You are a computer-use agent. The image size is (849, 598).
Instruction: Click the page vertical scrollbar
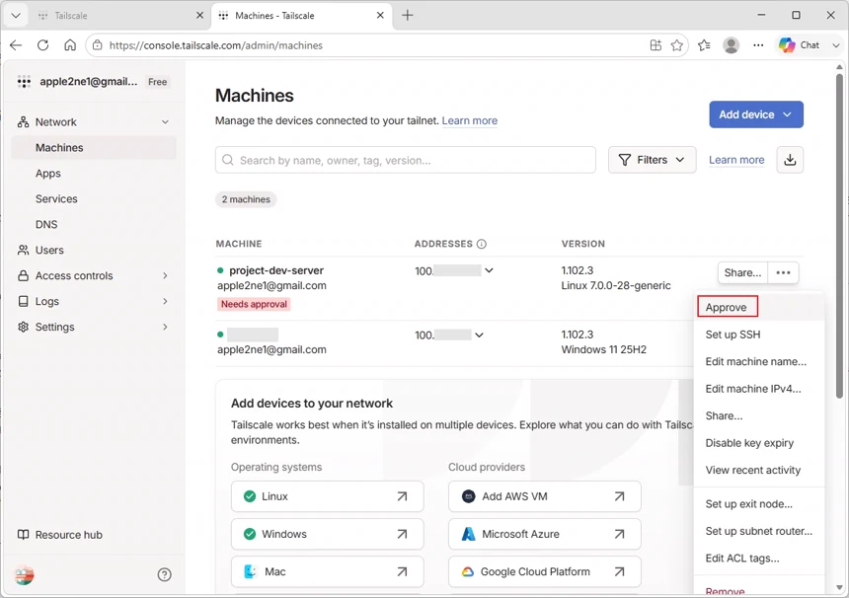[839, 236]
